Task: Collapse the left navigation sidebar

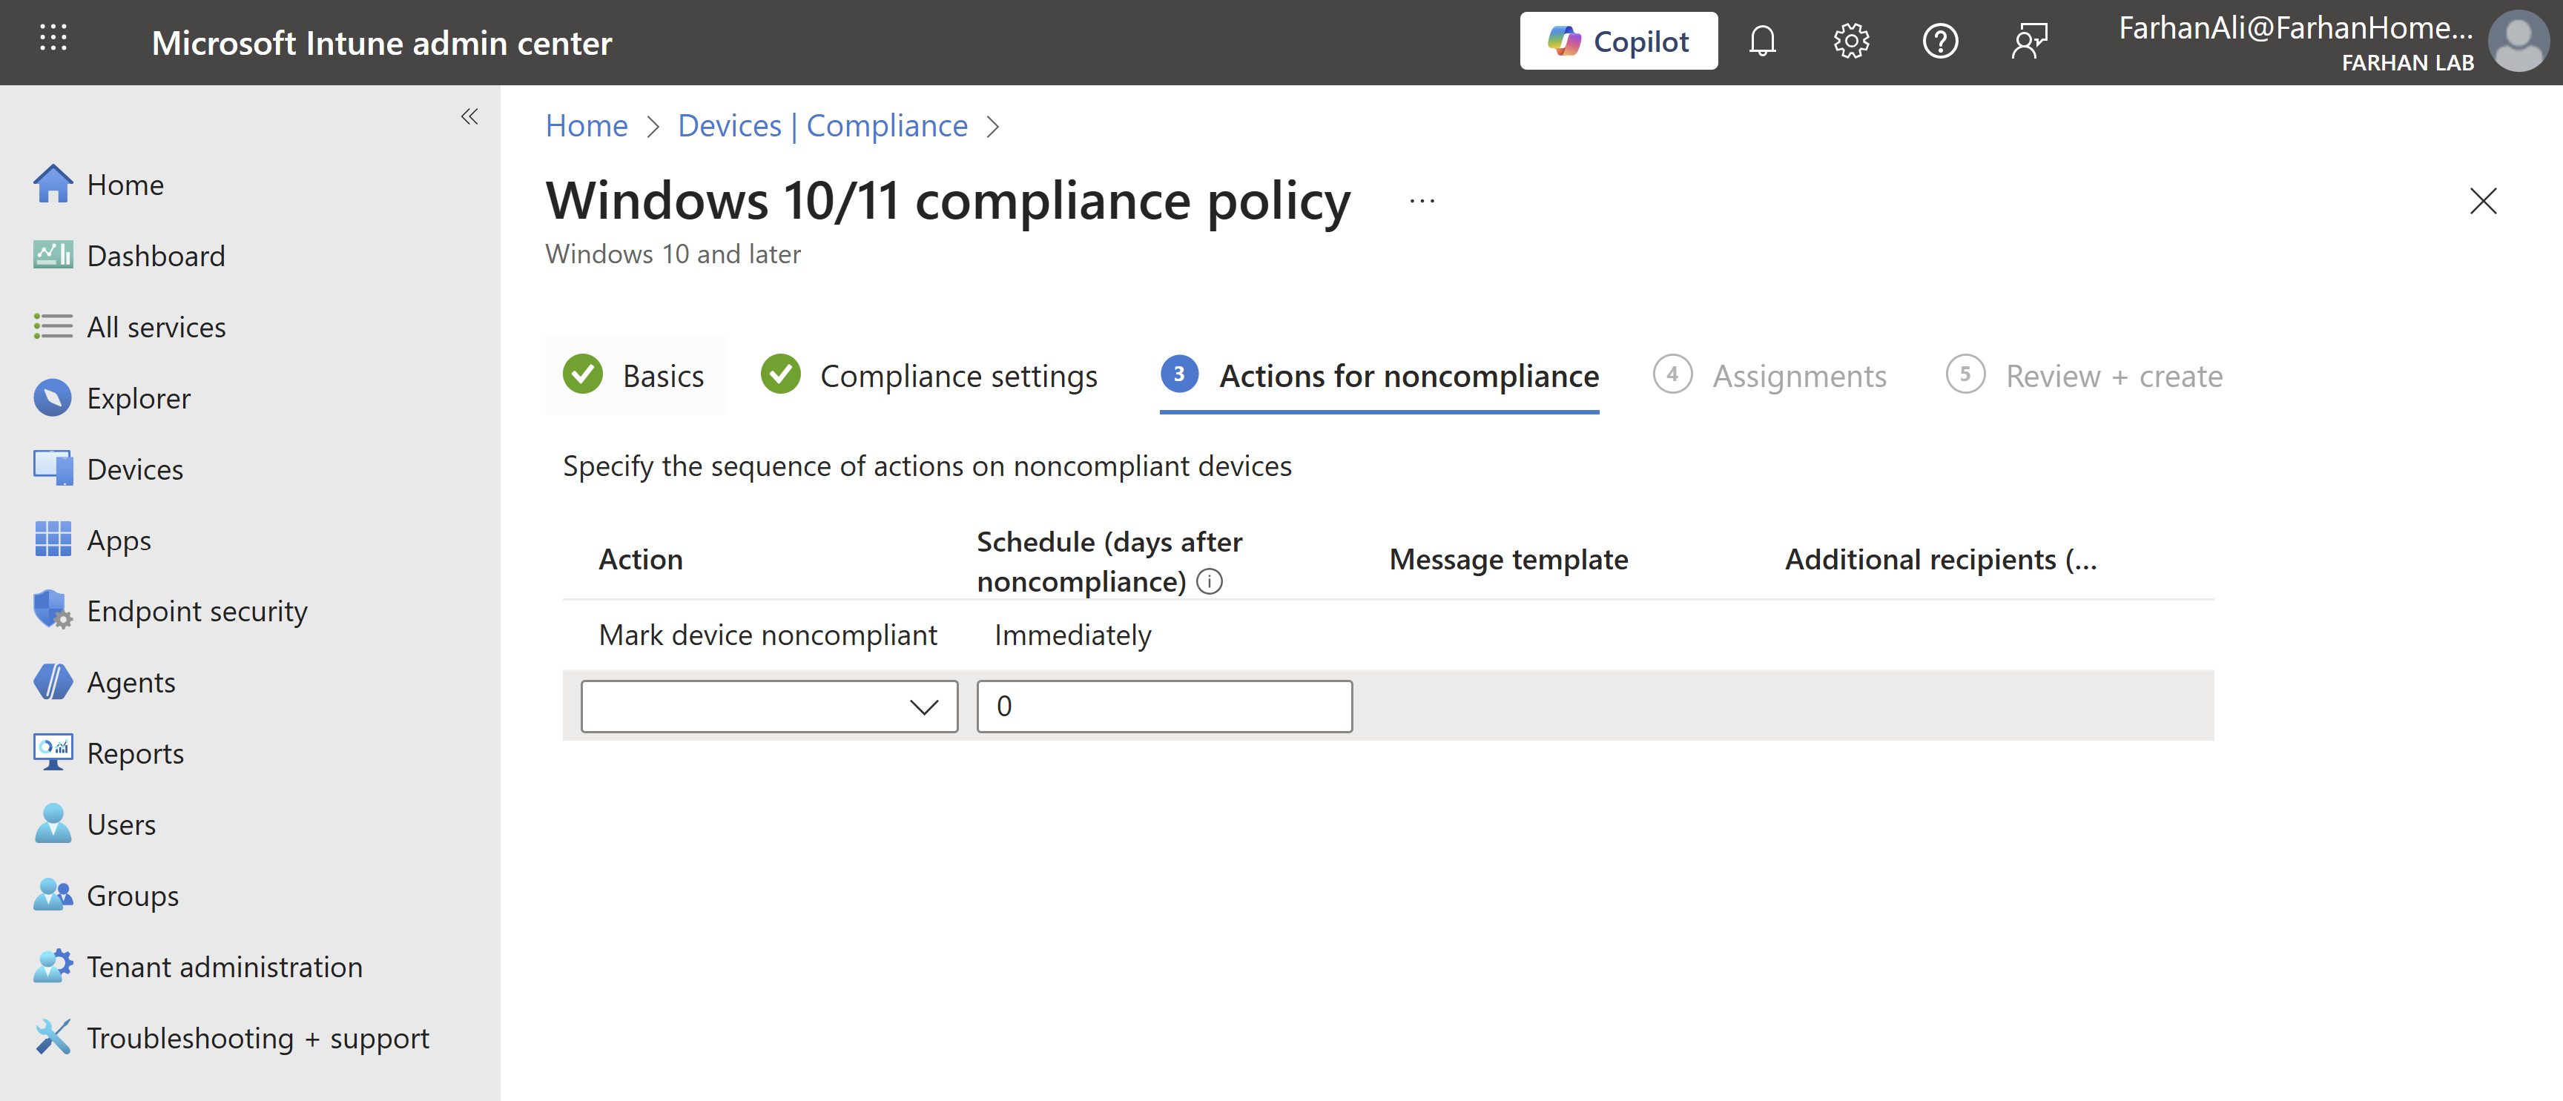Action: point(469,116)
